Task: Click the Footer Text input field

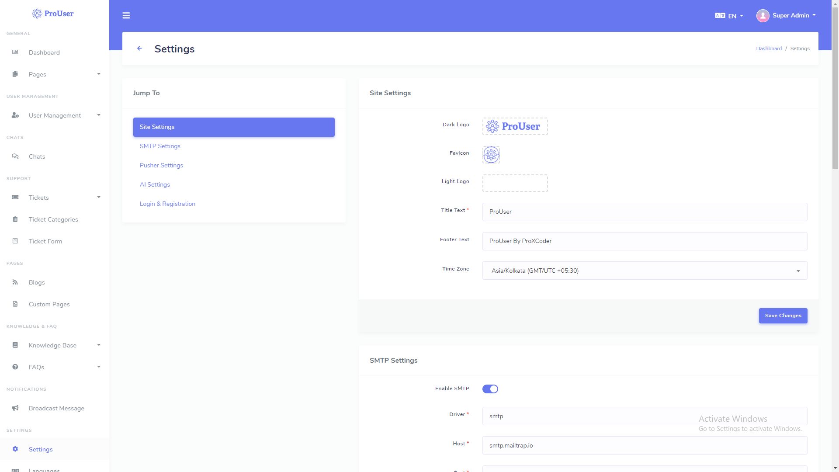Action: coord(644,241)
